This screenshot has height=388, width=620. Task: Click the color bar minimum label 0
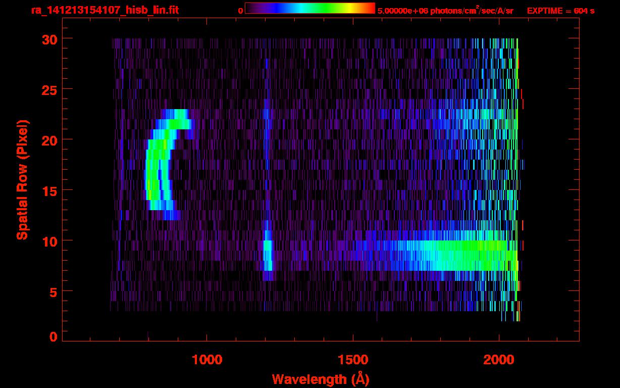coord(240,11)
